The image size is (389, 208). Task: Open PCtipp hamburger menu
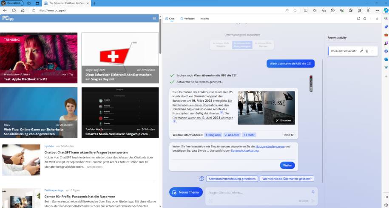pyautogui.click(x=154, y=18)
